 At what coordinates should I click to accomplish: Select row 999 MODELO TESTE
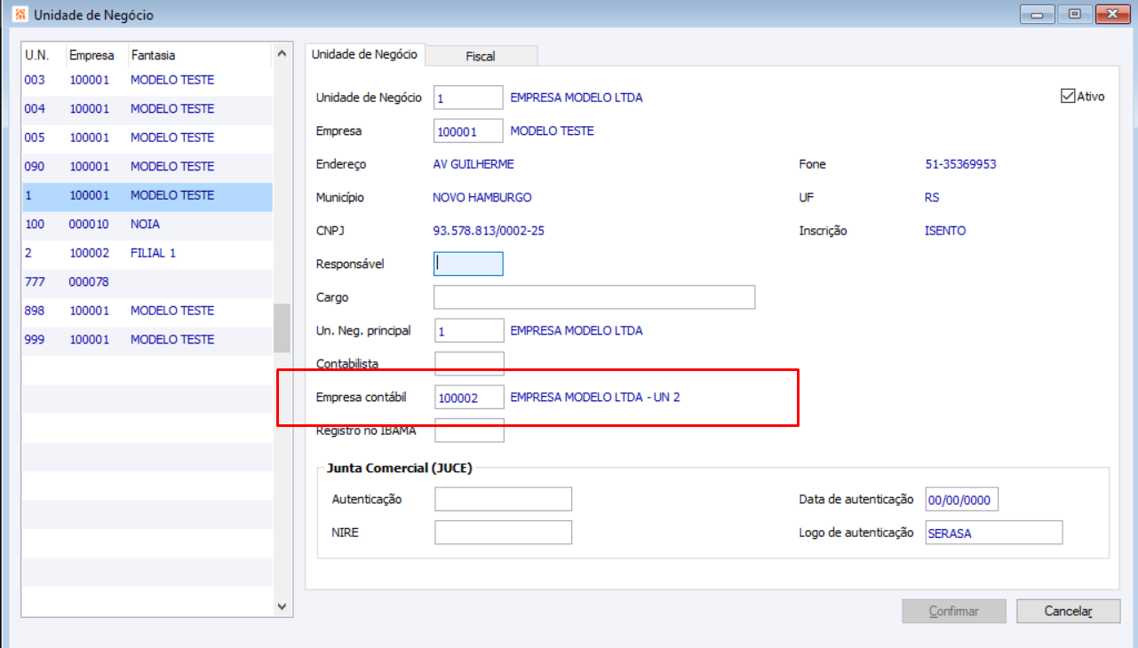[x=147, y=339]
